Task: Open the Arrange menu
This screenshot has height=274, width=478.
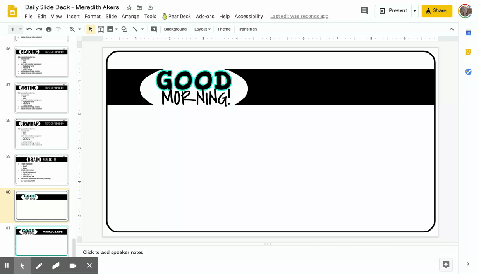Action: [130, 16]
